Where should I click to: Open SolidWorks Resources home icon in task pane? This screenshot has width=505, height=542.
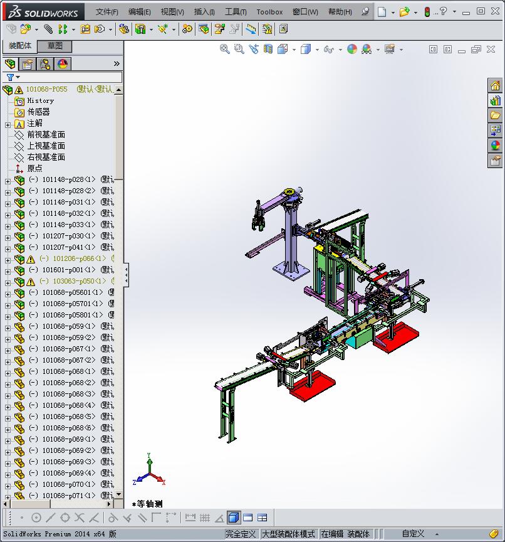(x=495, y=85)
